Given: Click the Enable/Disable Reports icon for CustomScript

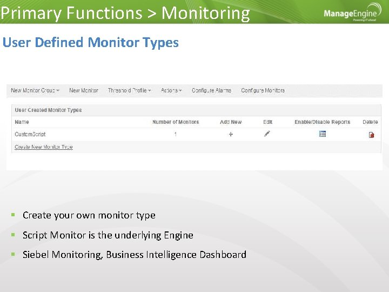Looking at the screenshot, I should (x=323, y=134).
